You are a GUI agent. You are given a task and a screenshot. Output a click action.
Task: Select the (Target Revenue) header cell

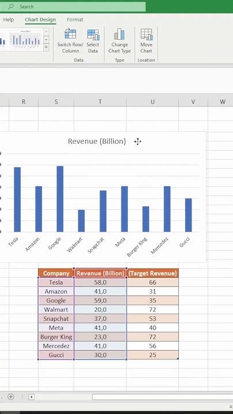click(x=152, y=273)
